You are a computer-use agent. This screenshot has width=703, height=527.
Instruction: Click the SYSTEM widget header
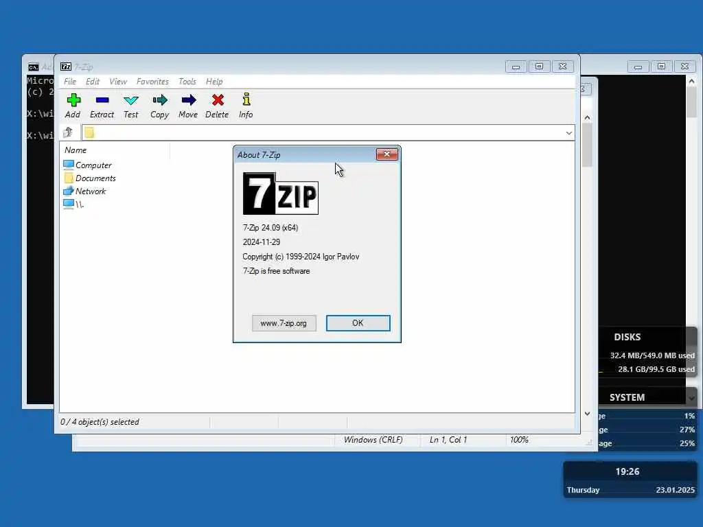(x=627, y=397)
